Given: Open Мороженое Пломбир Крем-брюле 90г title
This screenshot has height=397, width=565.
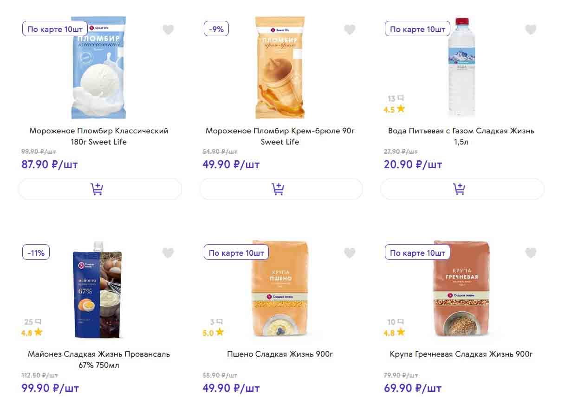Looking at the screenshot, I should point(280,136).
